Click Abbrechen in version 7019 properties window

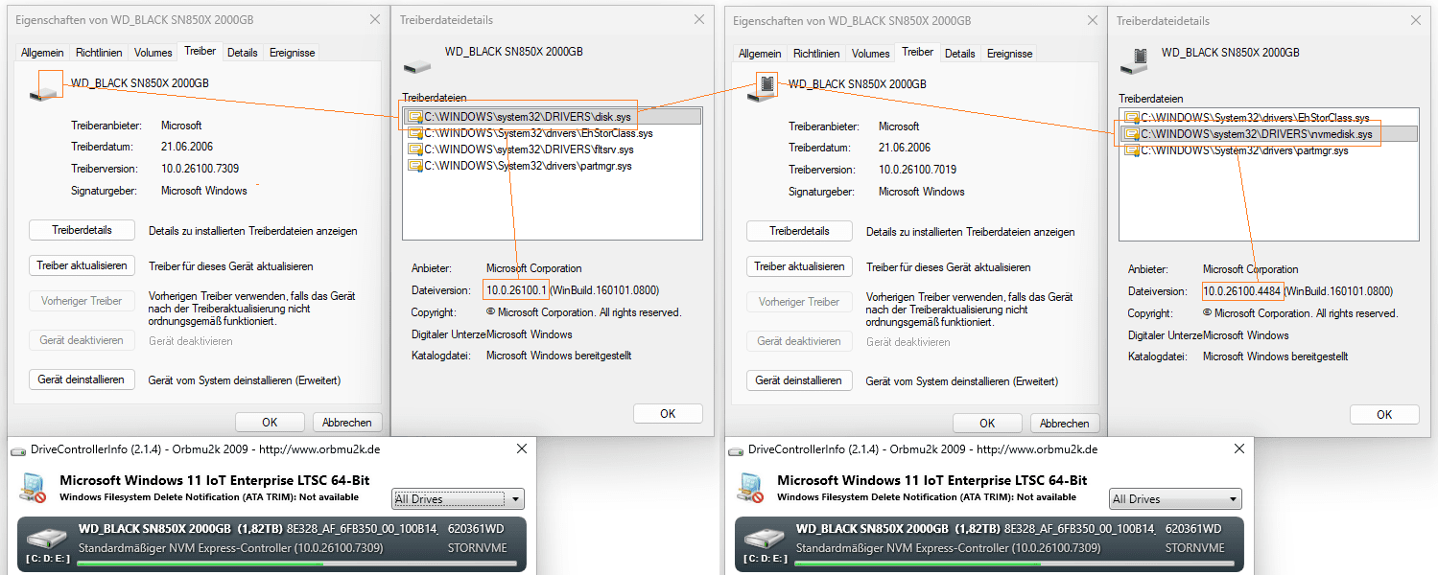1065,423
